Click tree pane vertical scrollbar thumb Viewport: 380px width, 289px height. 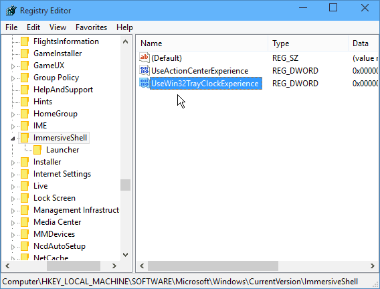(x=125, y=185)
